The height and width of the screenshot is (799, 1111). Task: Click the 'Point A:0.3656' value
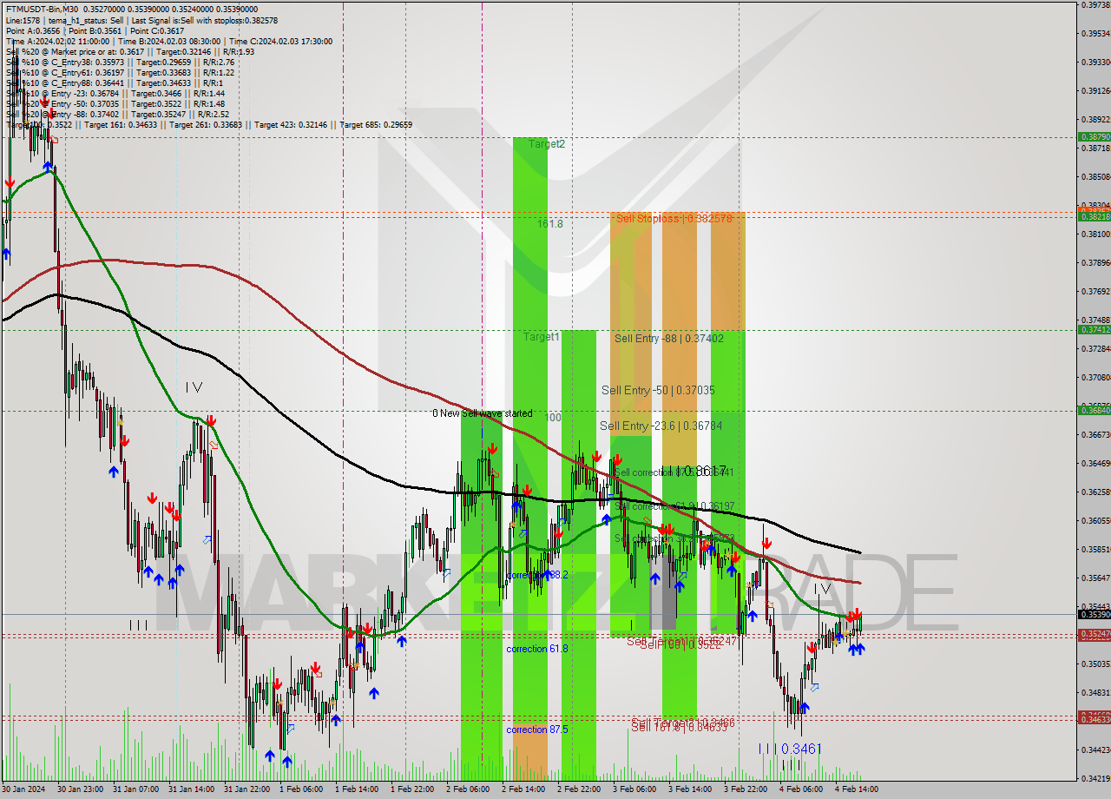coord(32,30)
